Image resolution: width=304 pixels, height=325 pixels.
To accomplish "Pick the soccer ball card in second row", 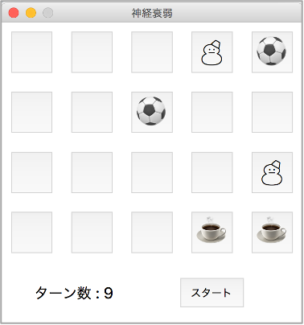I will [152, 112].
